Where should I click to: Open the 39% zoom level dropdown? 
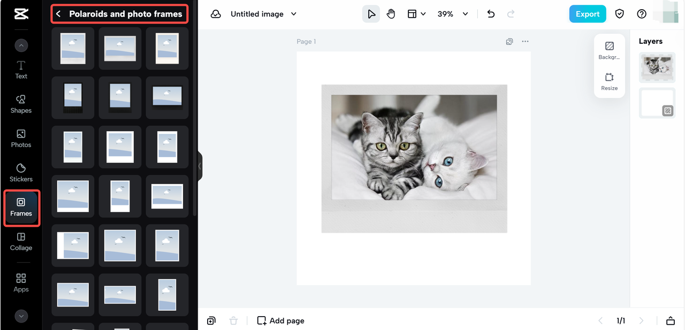[453, 14]
